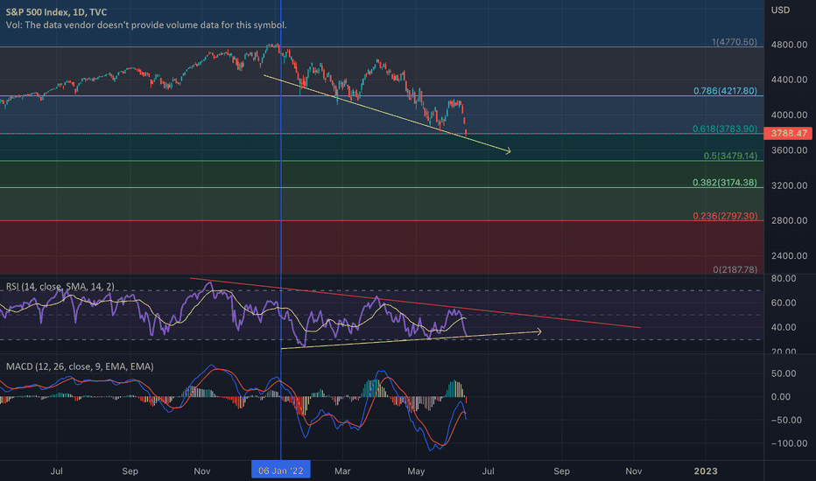
Task: Open the USD currency selector
Action: click(x=781, y=10)
